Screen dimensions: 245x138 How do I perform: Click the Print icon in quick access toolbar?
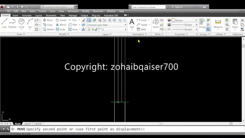22,7
